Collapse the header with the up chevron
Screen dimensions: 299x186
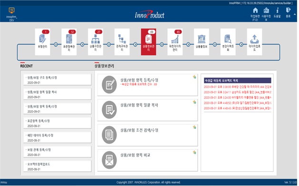pos(295,14)
